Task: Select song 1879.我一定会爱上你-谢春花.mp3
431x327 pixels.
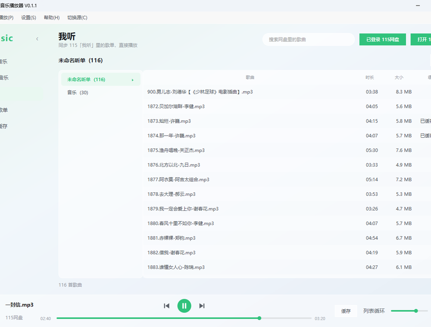Action: pyautogui.click(x=287, y=209)
